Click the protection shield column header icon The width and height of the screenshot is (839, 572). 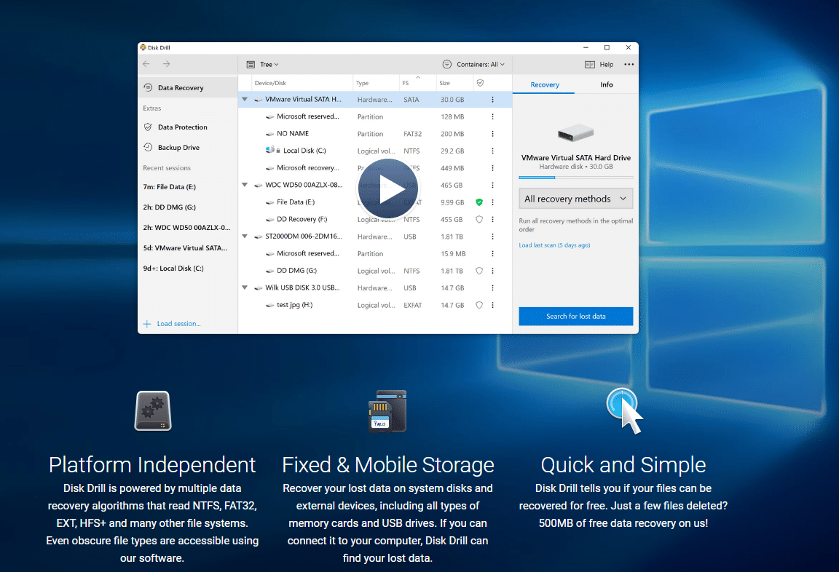tap(480, 83)
